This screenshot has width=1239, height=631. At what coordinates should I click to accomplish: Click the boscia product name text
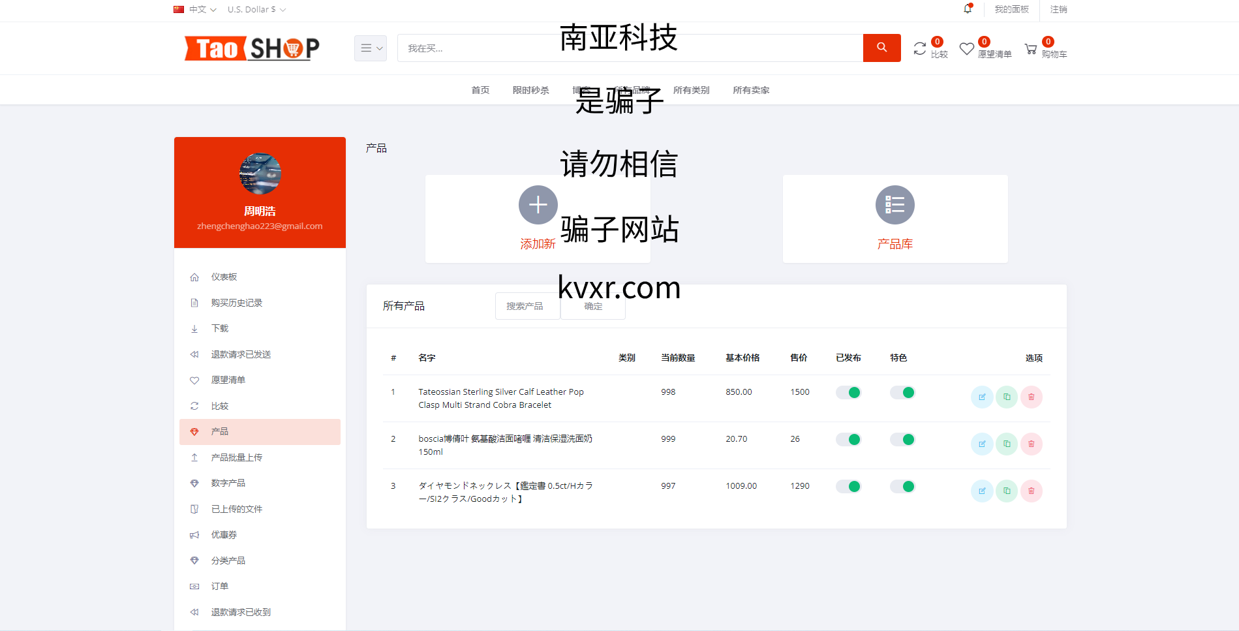point(505,445)
